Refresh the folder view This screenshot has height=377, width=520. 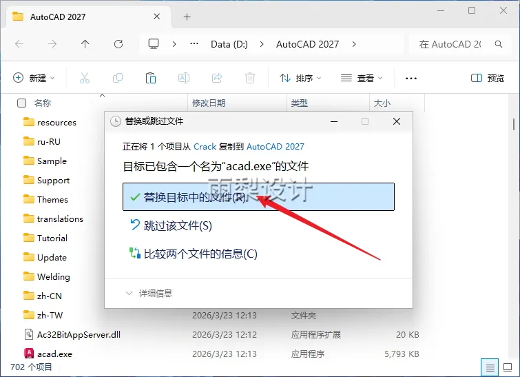pos(118,44)
